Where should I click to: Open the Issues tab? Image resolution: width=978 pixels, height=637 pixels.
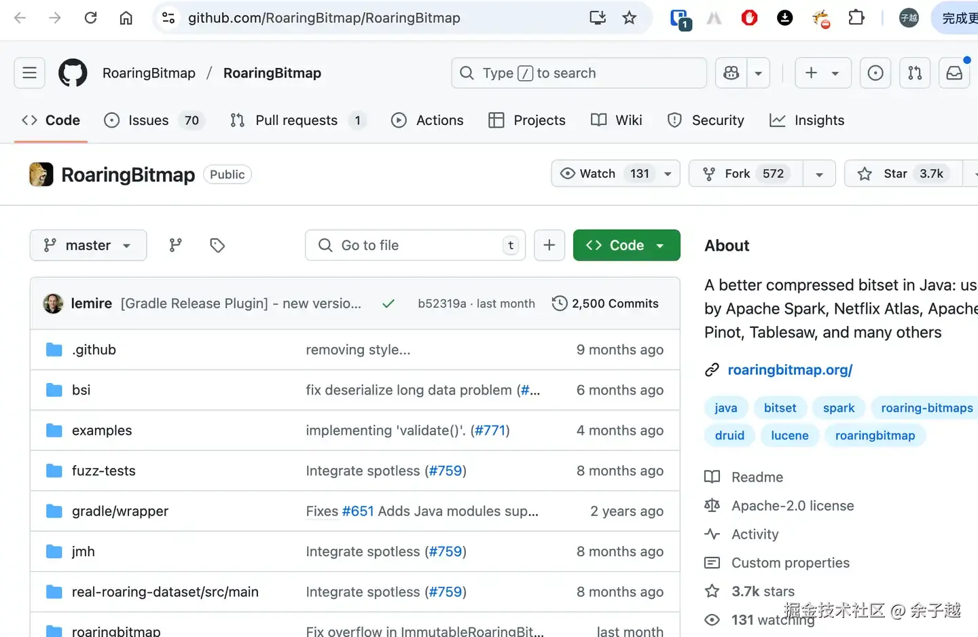pos(153,120)
